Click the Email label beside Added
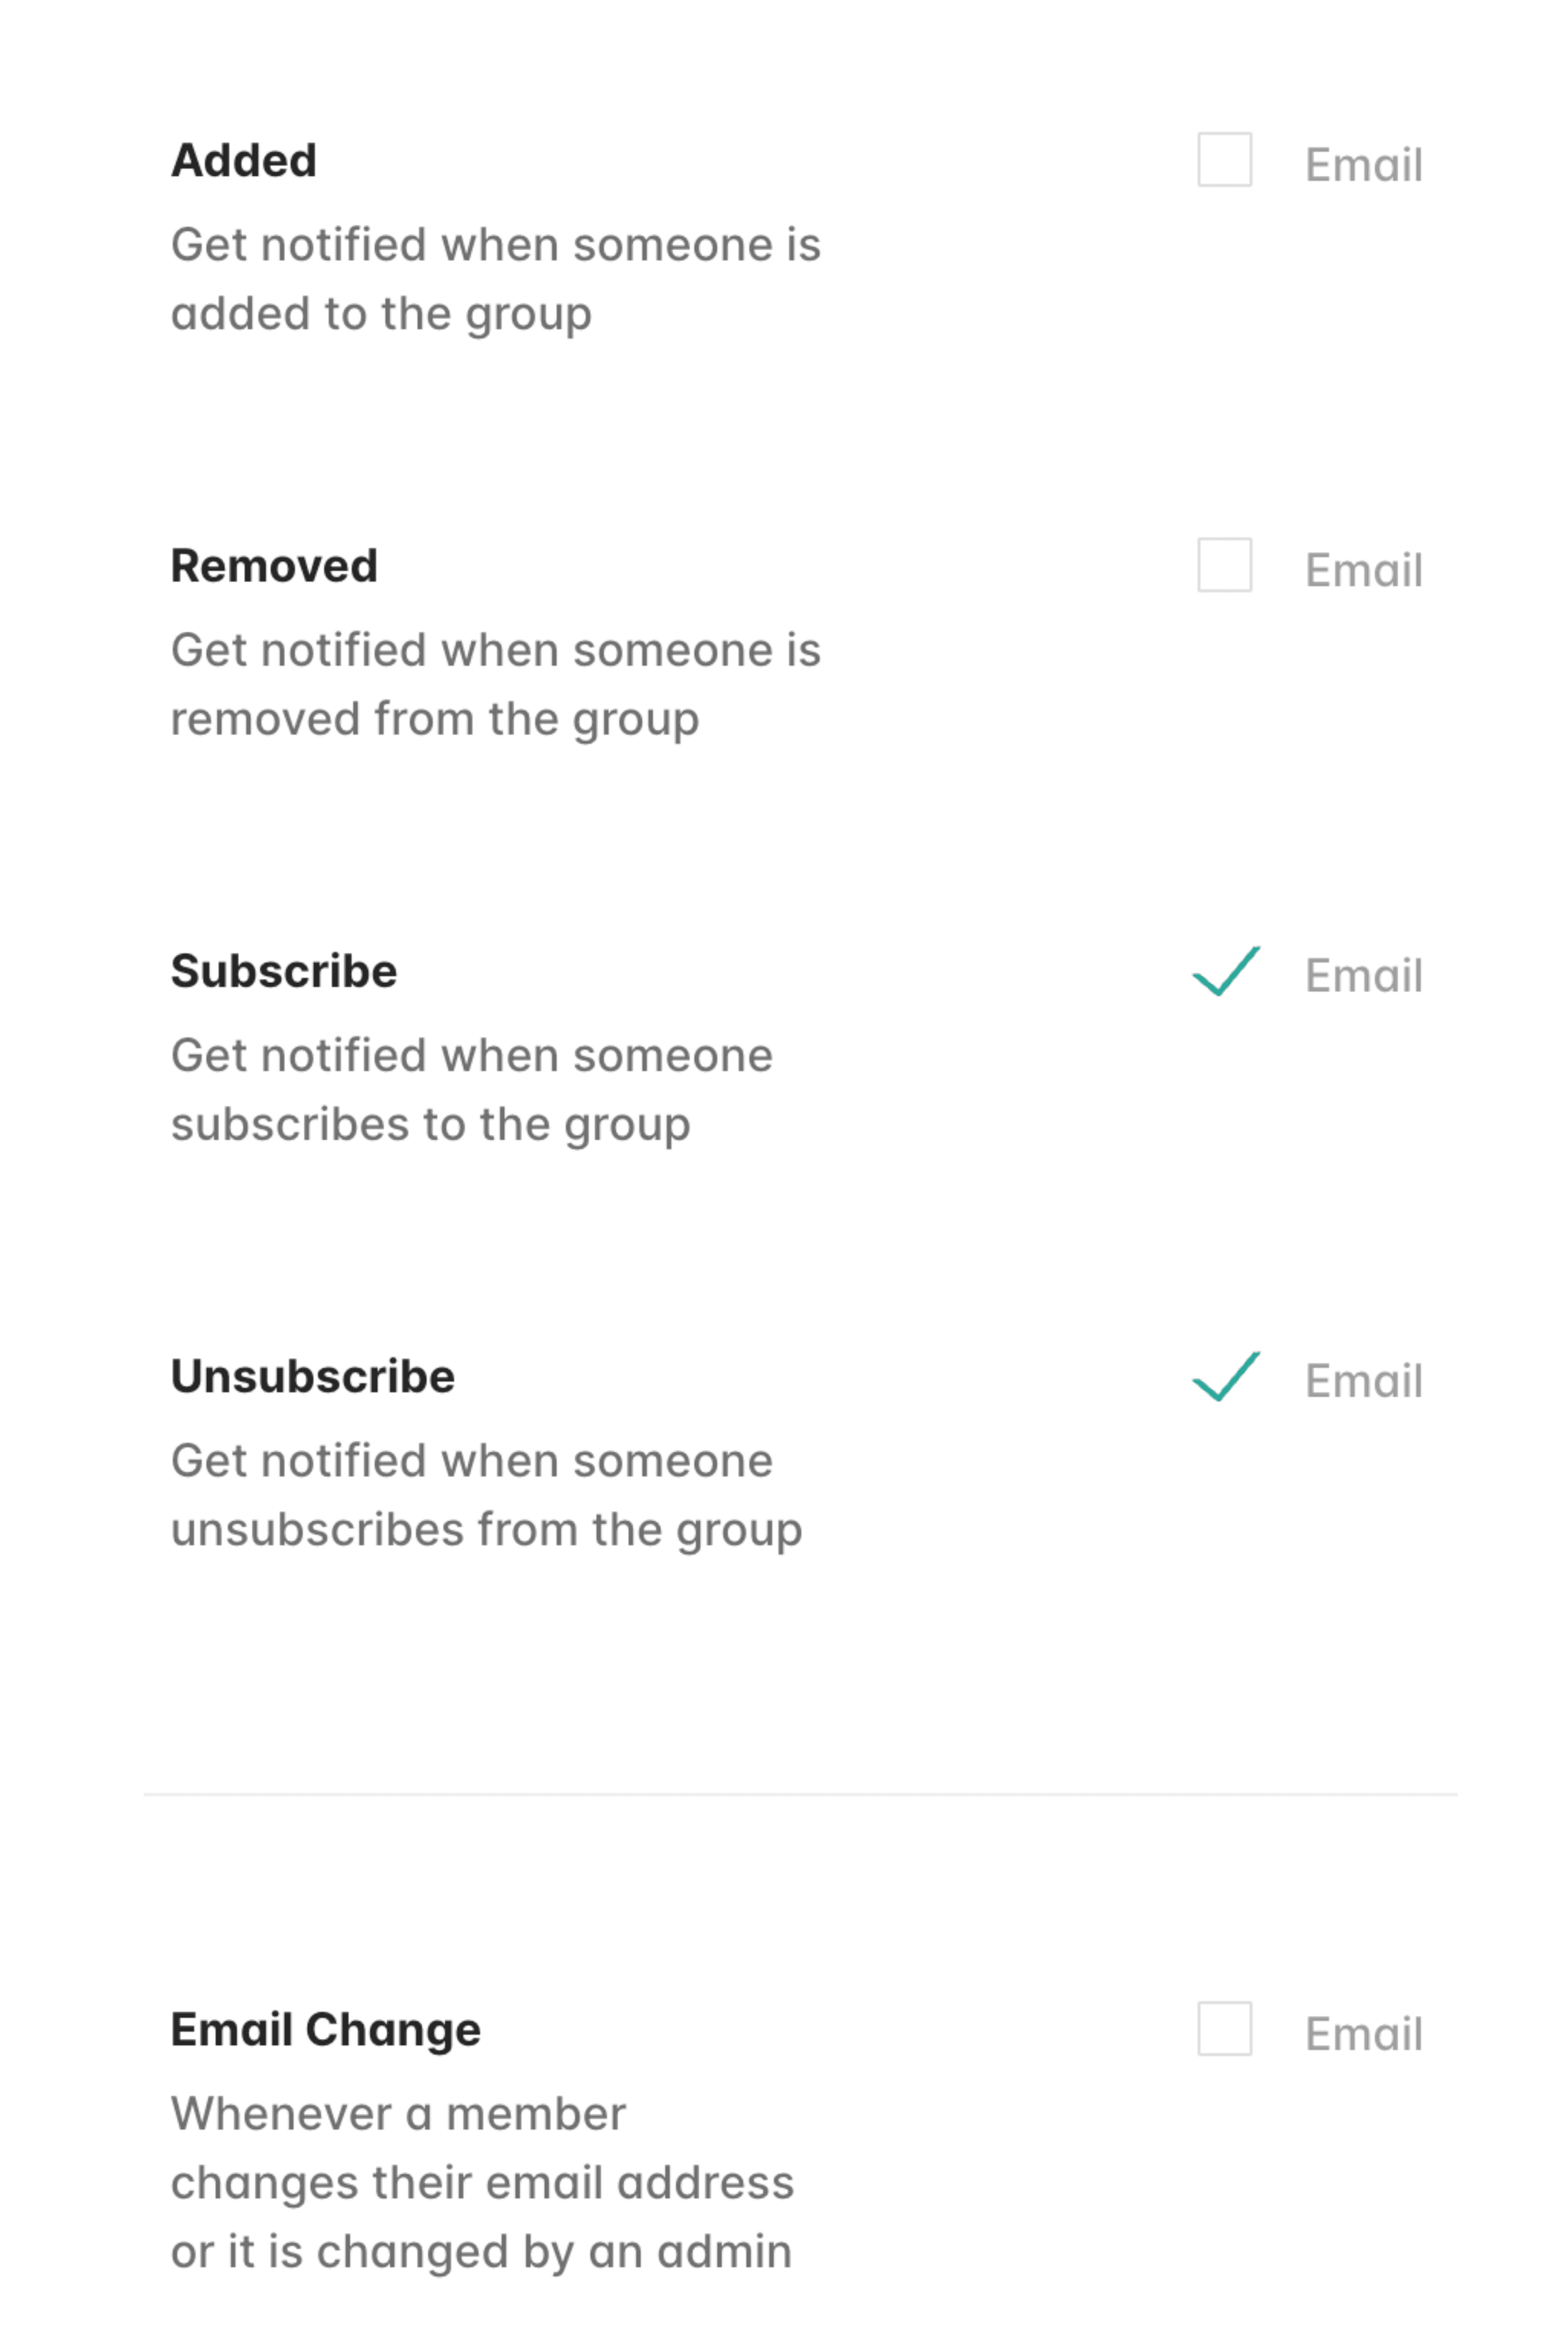The image size is (1568, 2346). click(x=1363, y=165)
